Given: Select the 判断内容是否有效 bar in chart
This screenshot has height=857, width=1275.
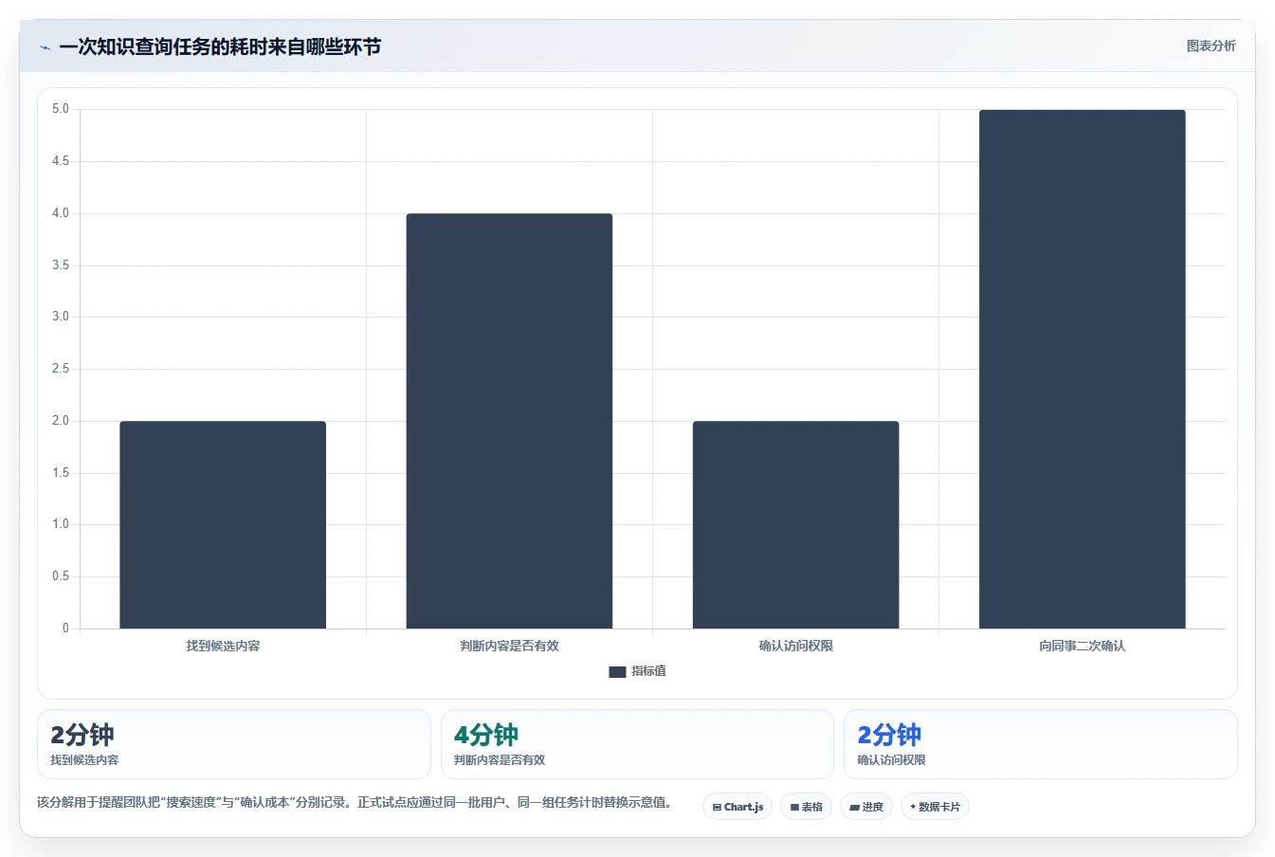Looking at the screenshot, I should 509,421.
